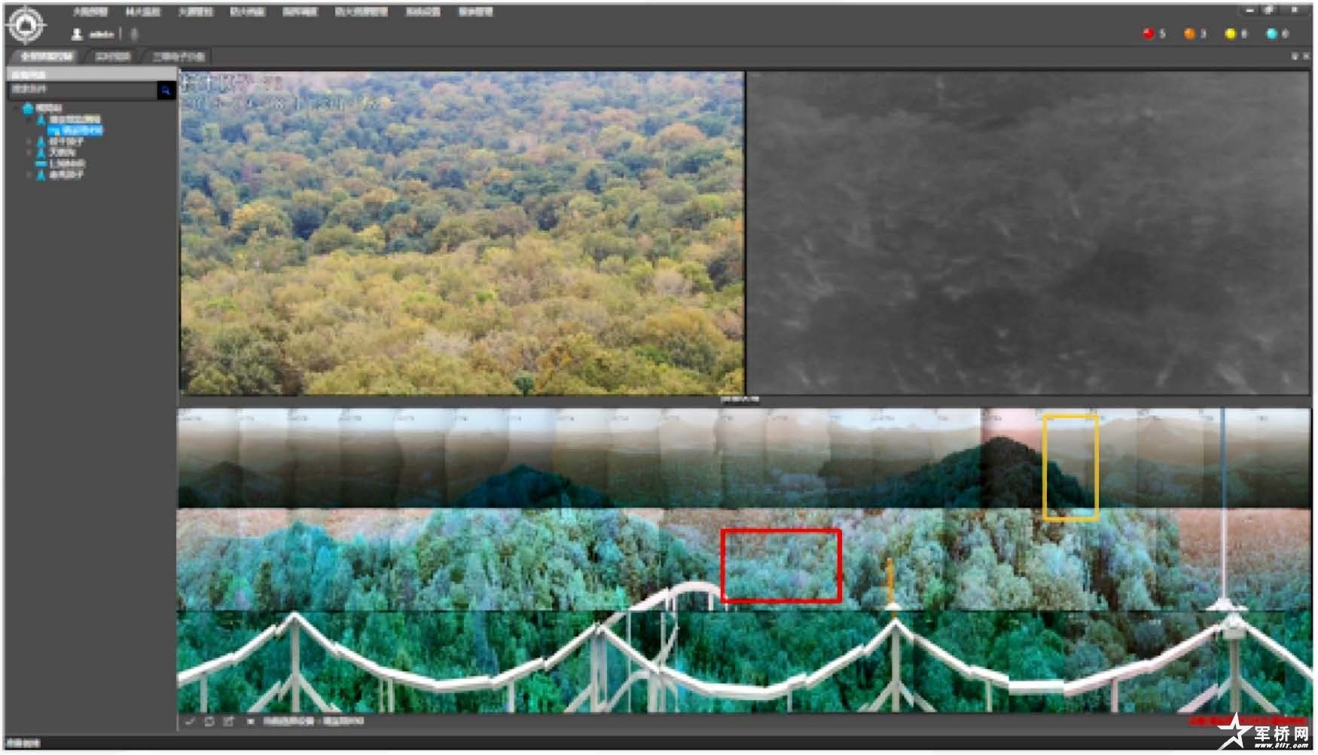Click the edit icon in bottom toolbar
Image resolution: width=1318 pixels, height=755 pixels.
229,722
